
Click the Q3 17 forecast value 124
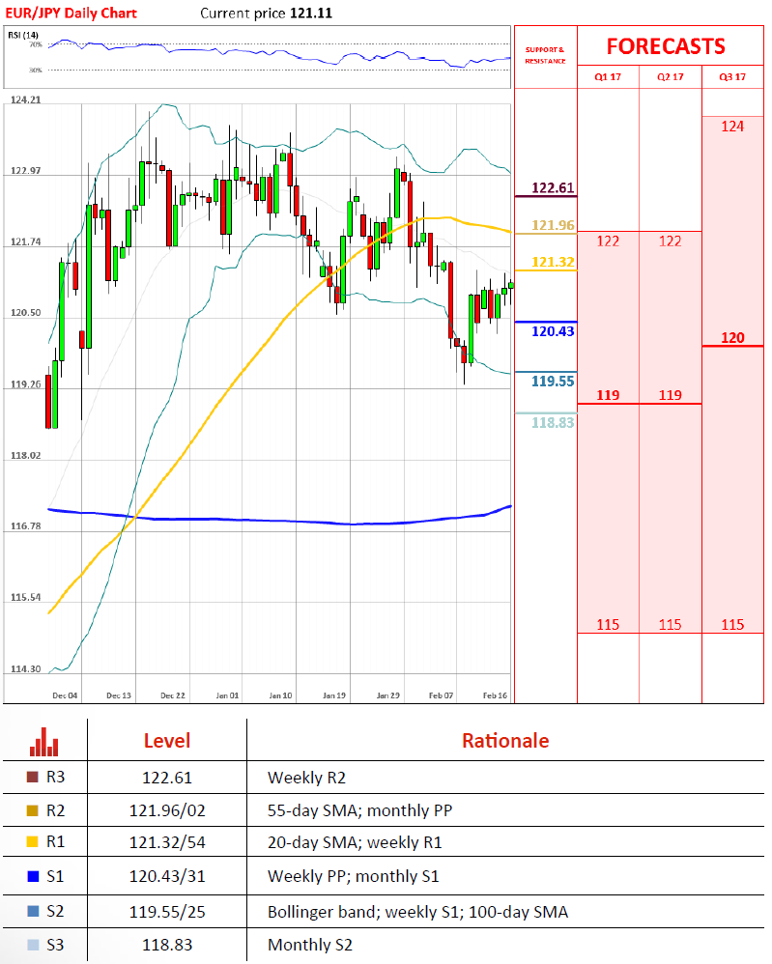[732, 126]
